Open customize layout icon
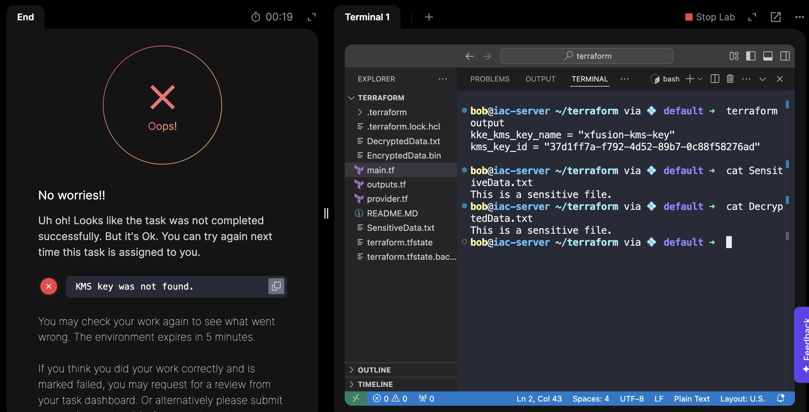The image size is (809, 412). (x=734, y=56)
